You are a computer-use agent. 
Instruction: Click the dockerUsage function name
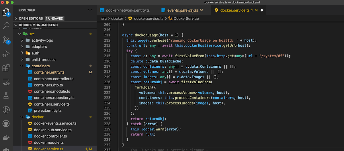[146, 35]
